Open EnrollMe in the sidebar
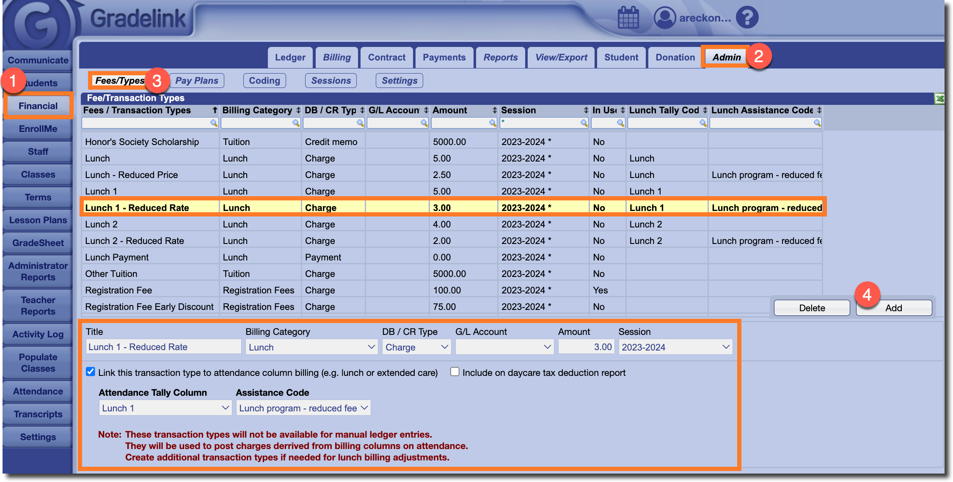Screen dimensions: 953x482 click(38, 129)
